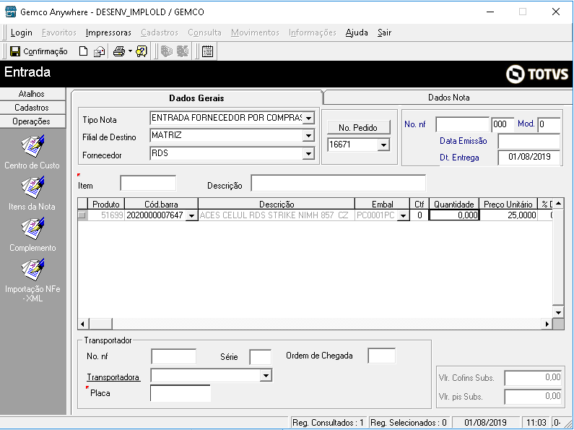
Task: Click the grid's scroll right arrow
Action: pyautogui.click(x=547, y=324)
